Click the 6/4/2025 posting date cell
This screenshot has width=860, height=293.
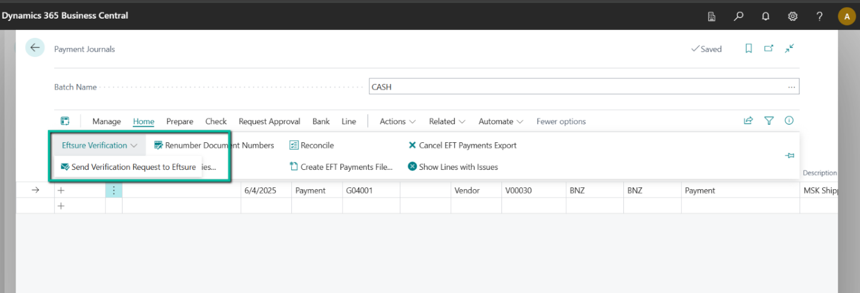(x=266, y=190)
